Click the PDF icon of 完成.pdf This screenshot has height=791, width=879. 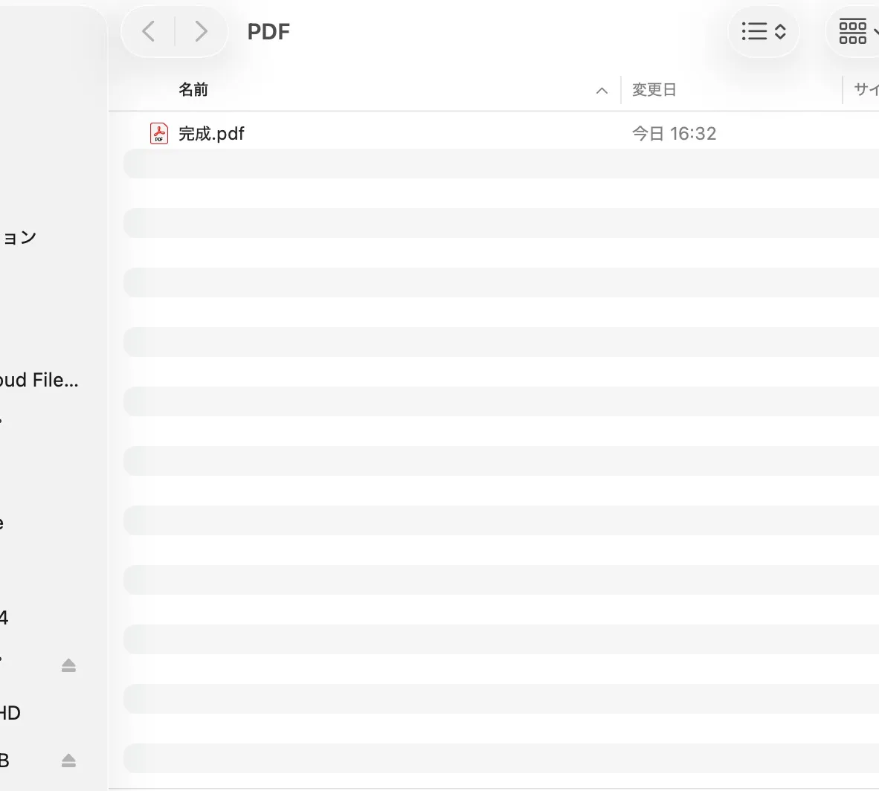[x=159, y=133]
